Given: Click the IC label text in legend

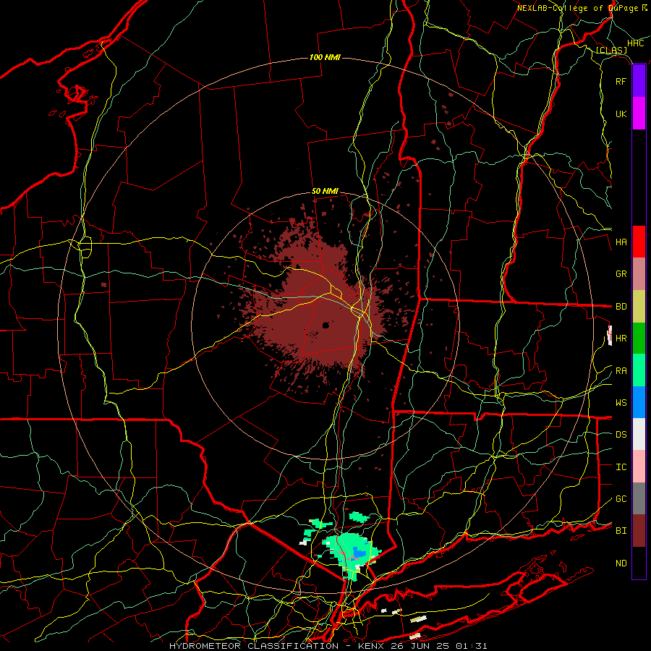Looking at the screenshot, I should [x=621, y=467].
